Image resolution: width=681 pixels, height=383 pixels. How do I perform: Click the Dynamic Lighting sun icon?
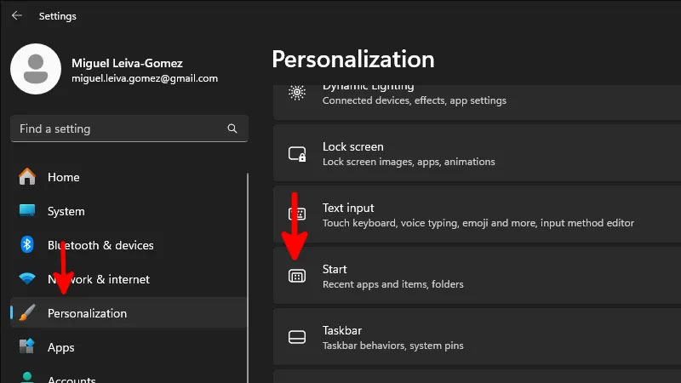[297, 93]
